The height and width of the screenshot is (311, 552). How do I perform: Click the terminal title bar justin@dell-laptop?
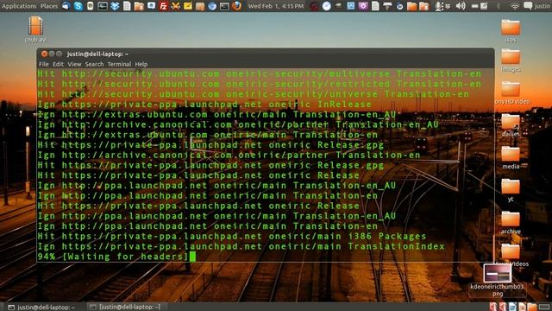tap(266, 54)
